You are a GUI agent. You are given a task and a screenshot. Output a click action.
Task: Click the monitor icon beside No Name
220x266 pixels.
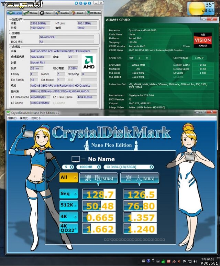pyautogui.click(x=76, y=159)
